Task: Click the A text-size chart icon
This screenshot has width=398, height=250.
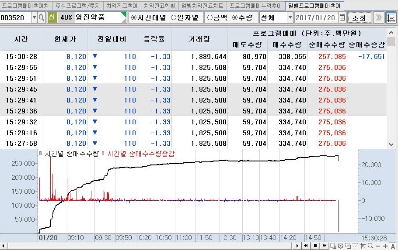Action: click(393, 246)
